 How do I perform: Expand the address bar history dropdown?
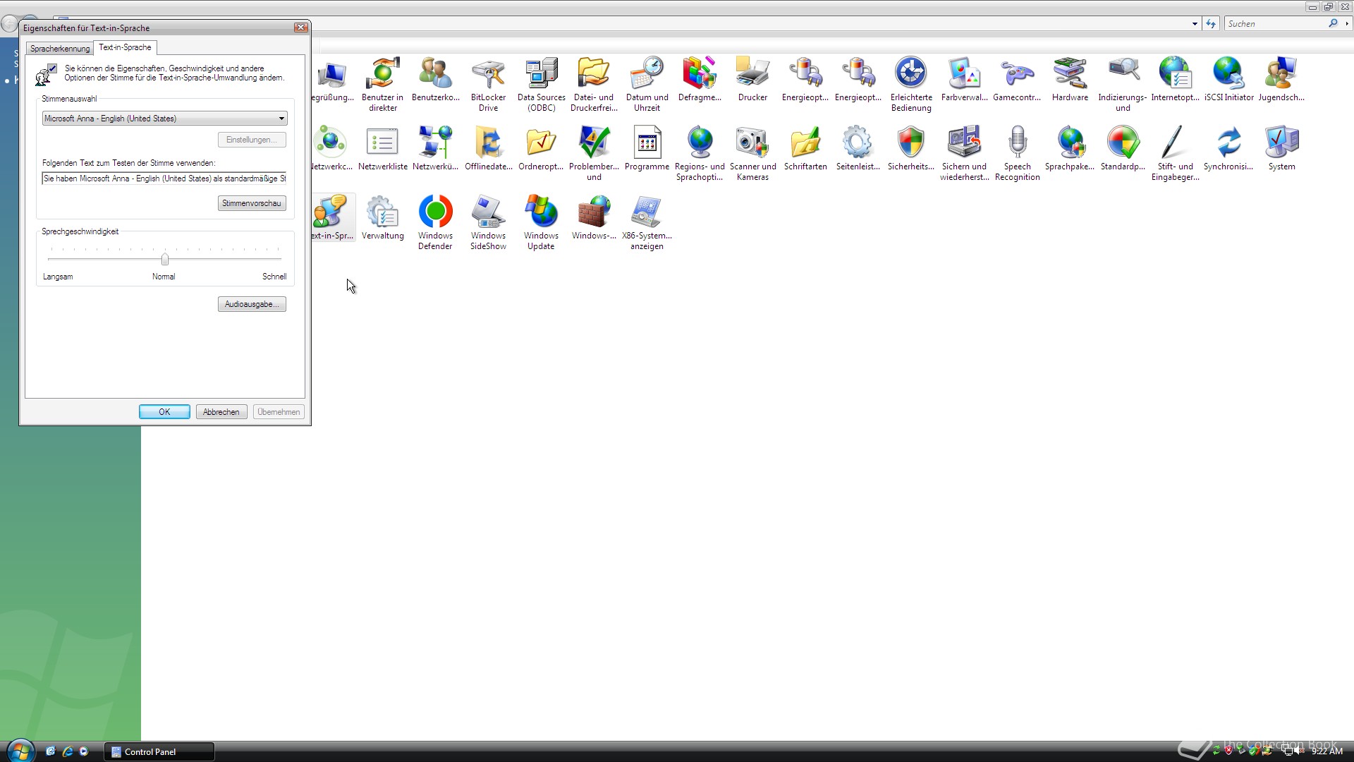(x=1195, y=24)
